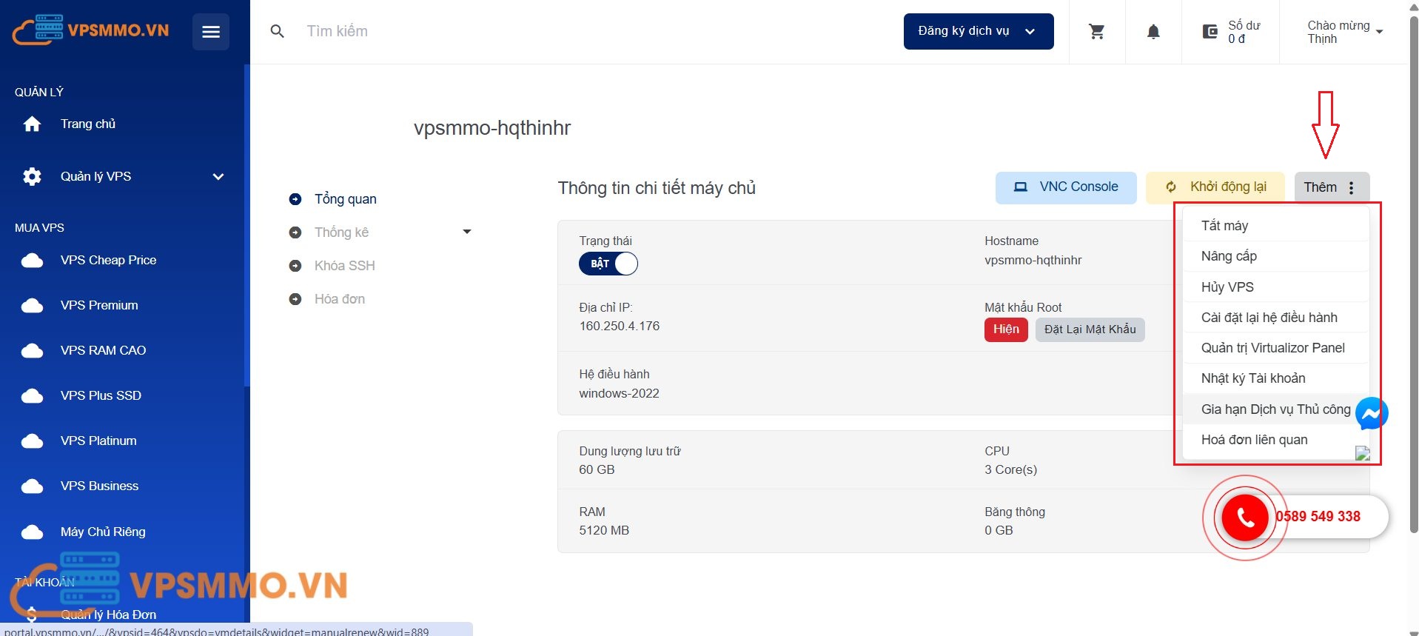This screenshot has width=1419, height=636.
Task: Click the red phone call icon
Action: coord(1245,518)
